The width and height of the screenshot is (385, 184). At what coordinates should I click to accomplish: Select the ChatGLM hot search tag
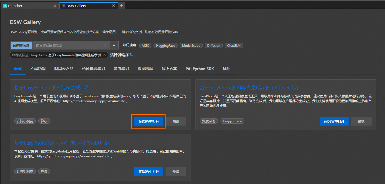pos(234,46)
